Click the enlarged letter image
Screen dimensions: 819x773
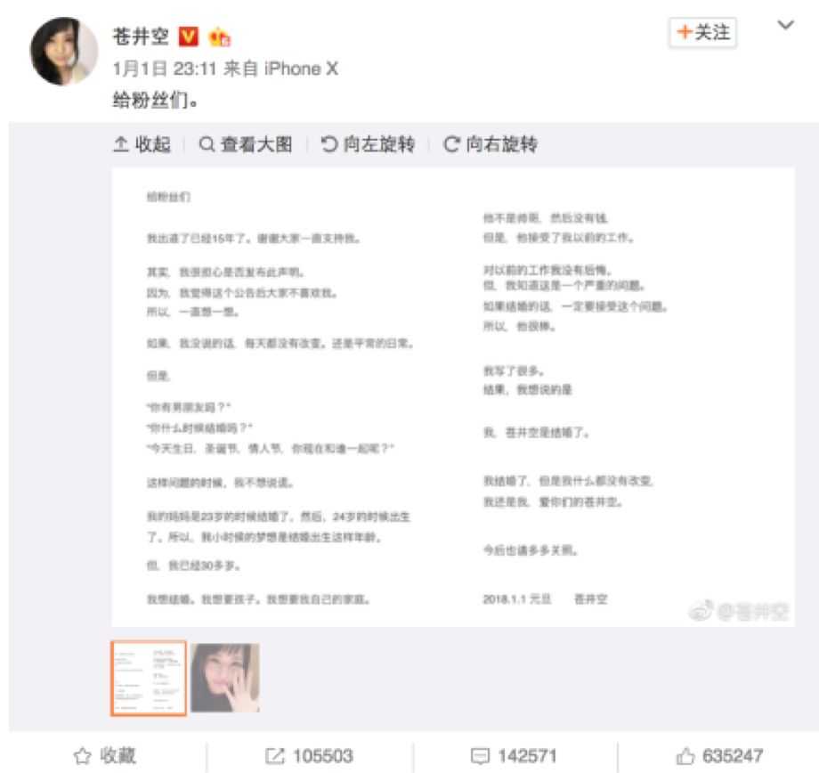coord(453,397)
